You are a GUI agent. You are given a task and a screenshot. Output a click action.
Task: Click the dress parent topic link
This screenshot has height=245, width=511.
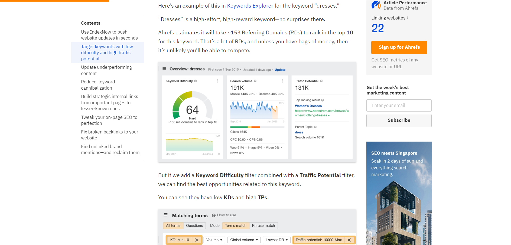[x=299, y=132]
